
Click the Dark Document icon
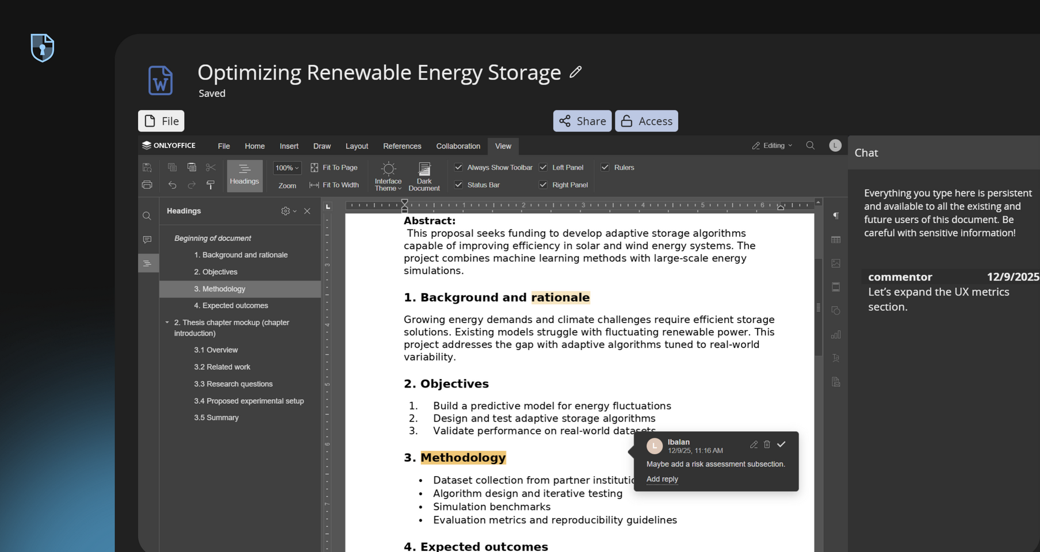424,169
